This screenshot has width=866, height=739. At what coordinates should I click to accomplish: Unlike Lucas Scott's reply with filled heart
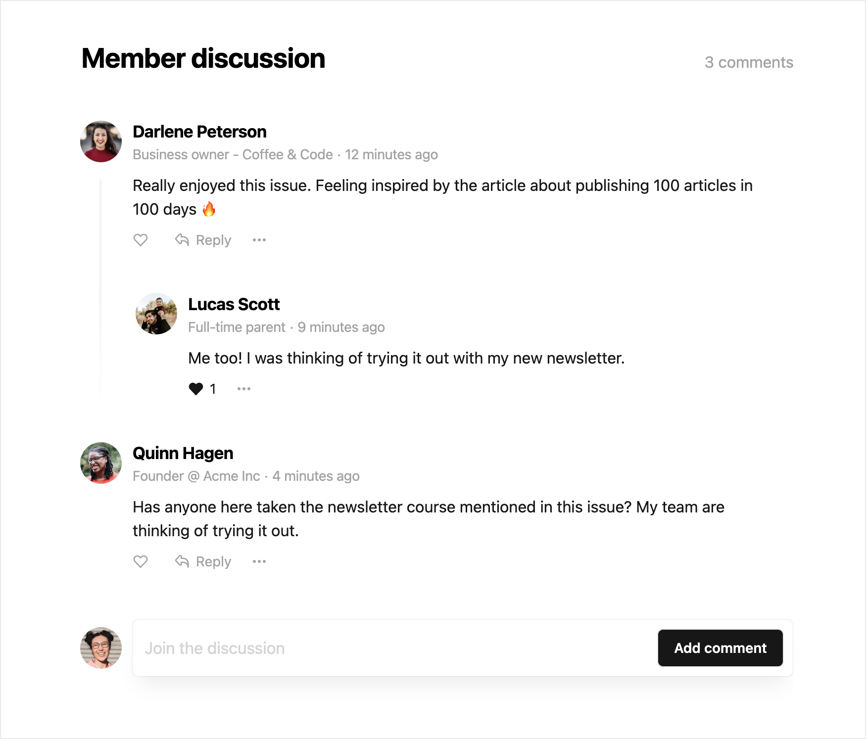point(196,389)
